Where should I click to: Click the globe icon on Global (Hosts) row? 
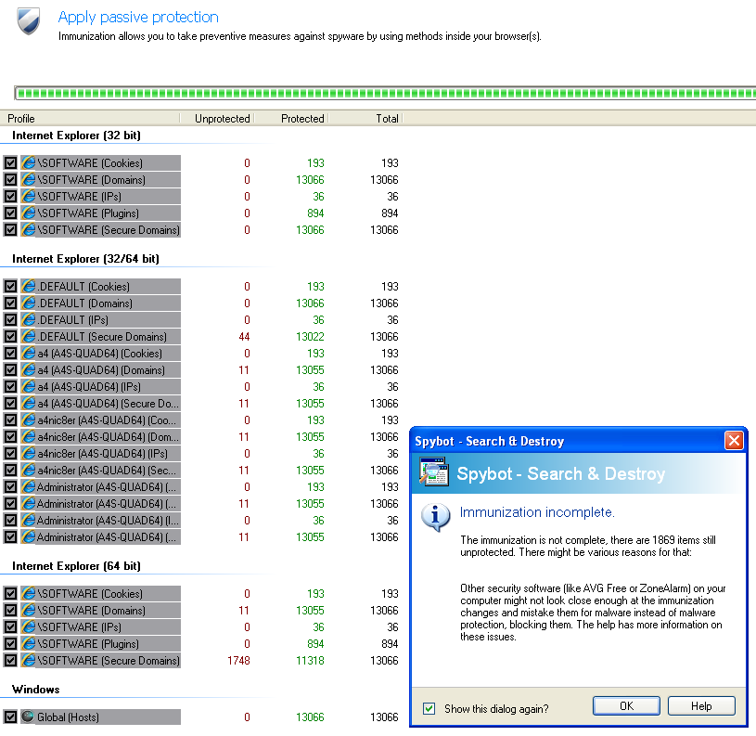[x=28, y=717]
